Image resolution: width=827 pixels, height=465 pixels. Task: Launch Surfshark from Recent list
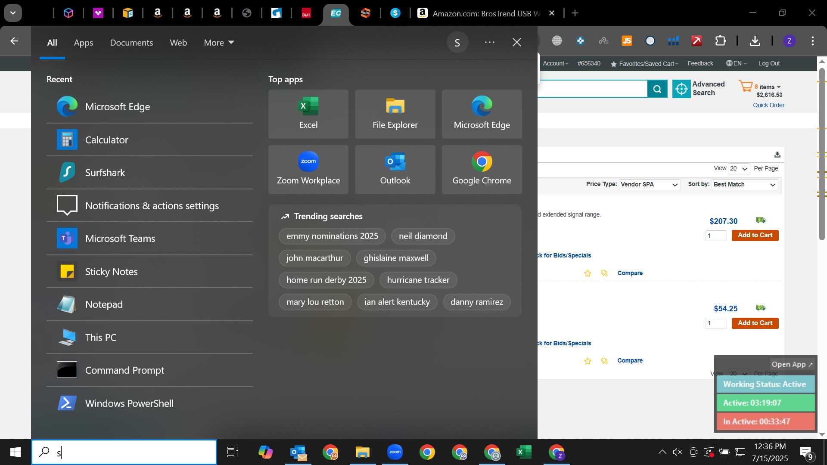[x=149, y=173]
